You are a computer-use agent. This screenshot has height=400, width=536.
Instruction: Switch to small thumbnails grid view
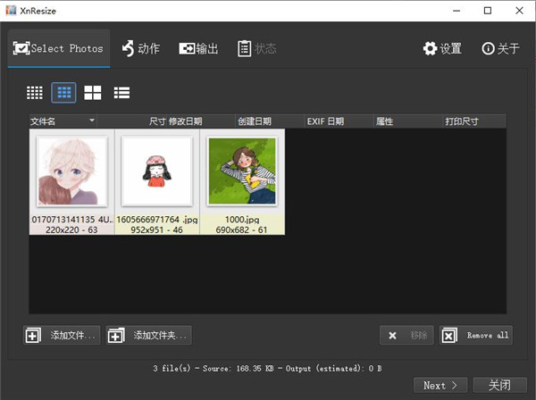(35, 92)
